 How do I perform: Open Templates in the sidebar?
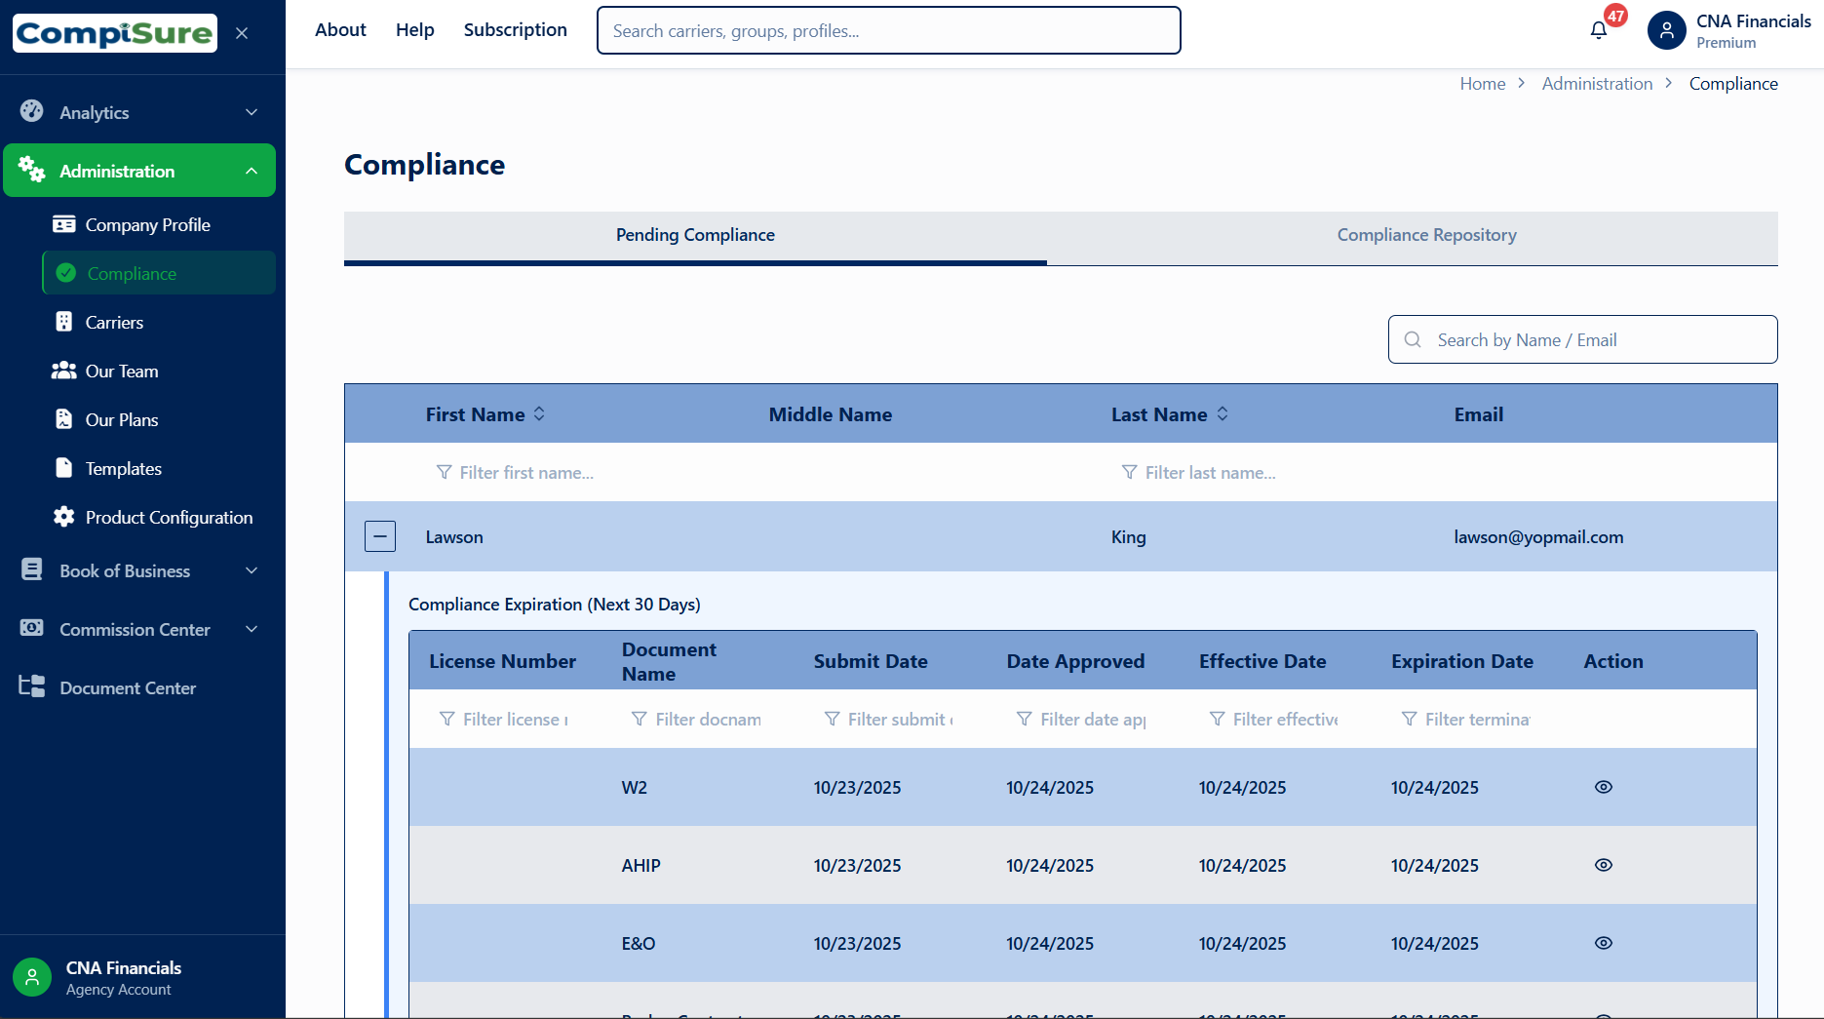tap(123, 469)
